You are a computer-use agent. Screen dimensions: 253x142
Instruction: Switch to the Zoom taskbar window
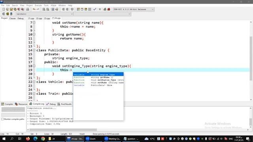pos(91,138)
